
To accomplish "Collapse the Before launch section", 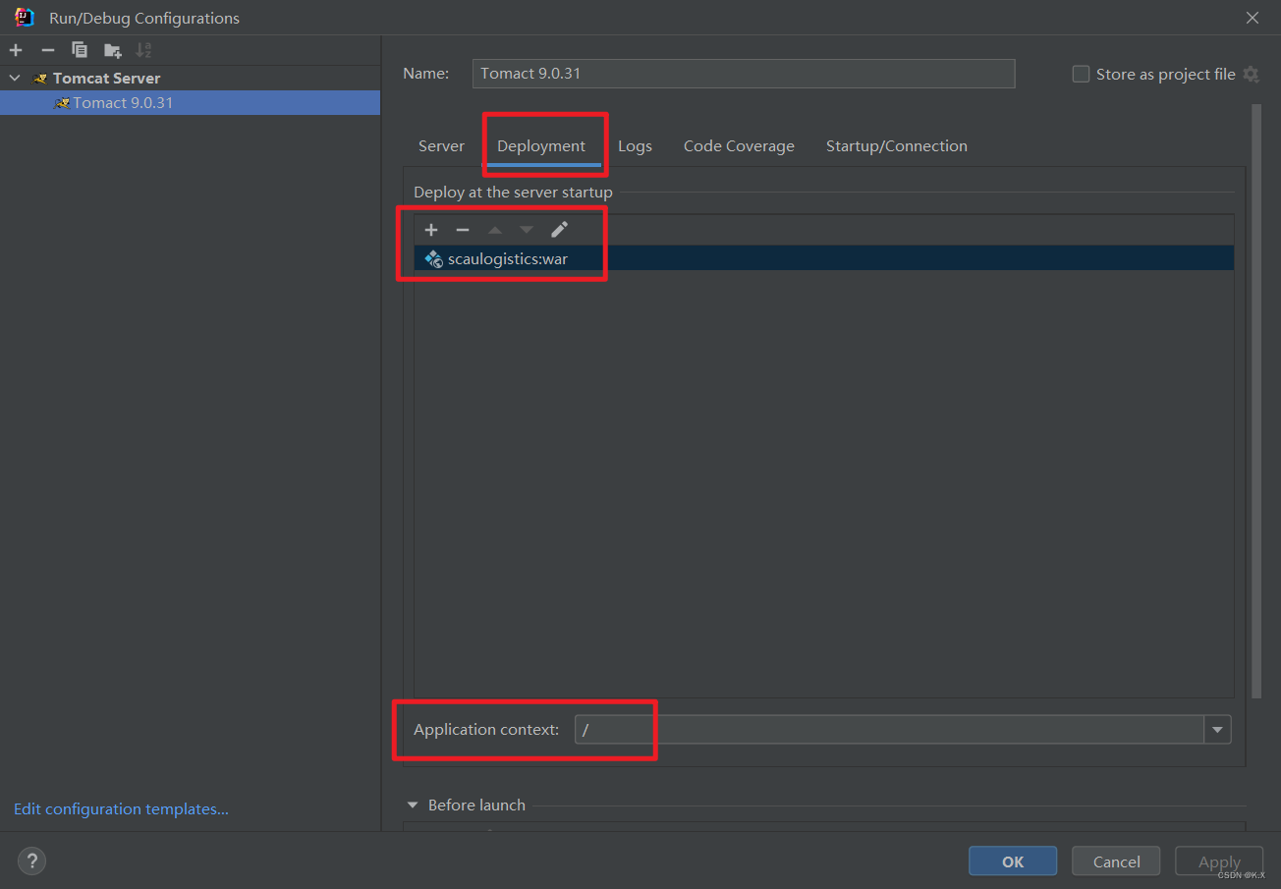I will point(413,805).
